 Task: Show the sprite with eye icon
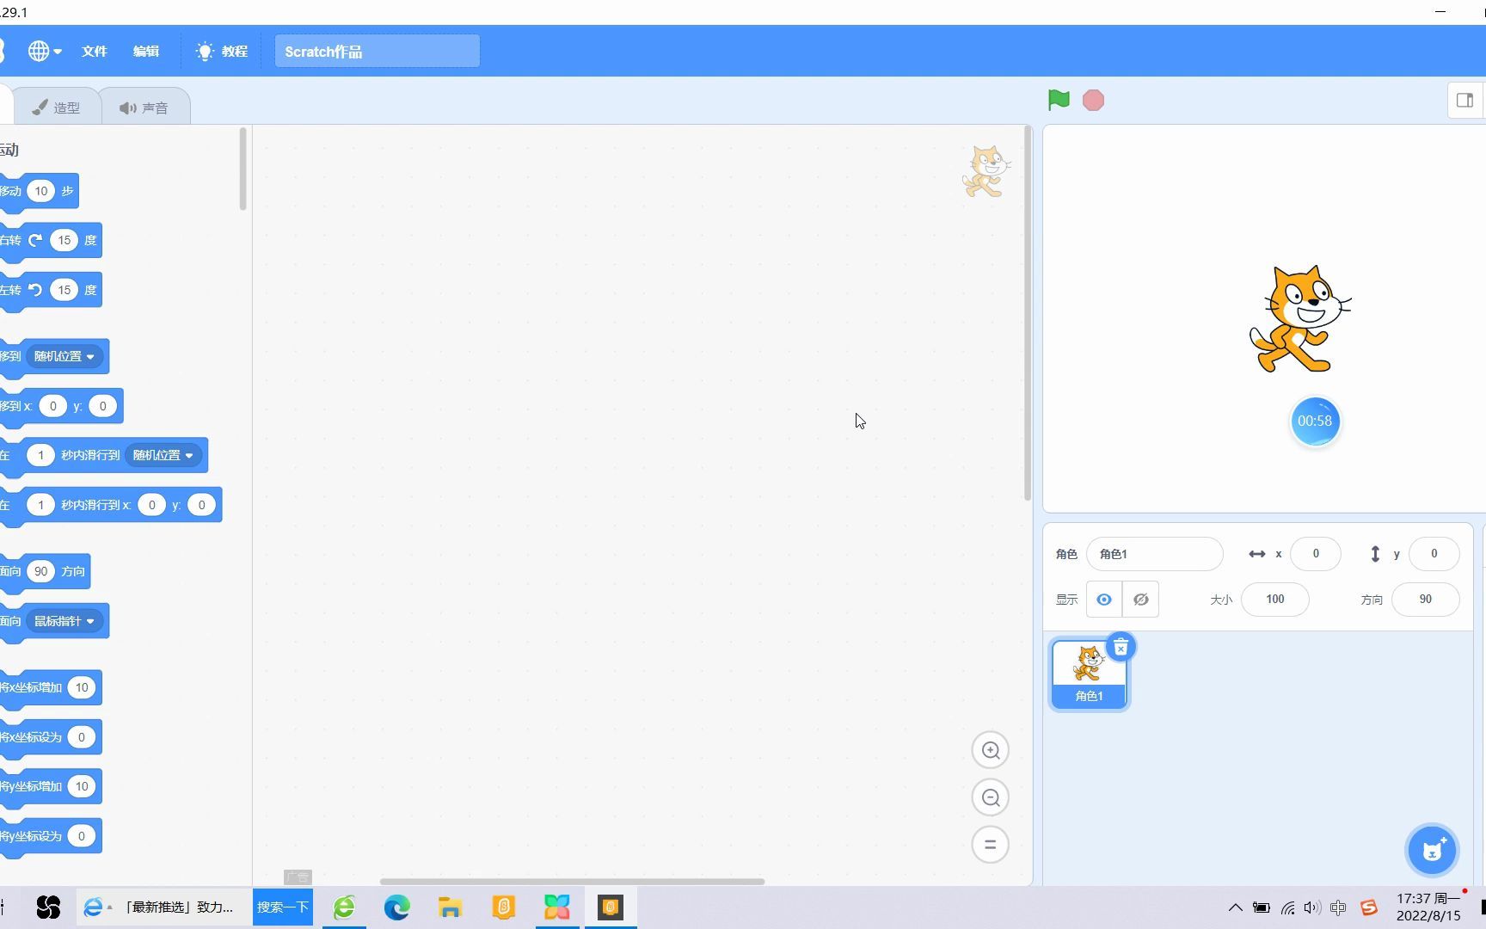[x=1104, y=600]
